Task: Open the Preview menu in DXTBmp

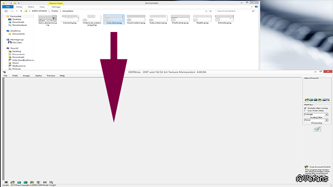Action: point(51,76)
